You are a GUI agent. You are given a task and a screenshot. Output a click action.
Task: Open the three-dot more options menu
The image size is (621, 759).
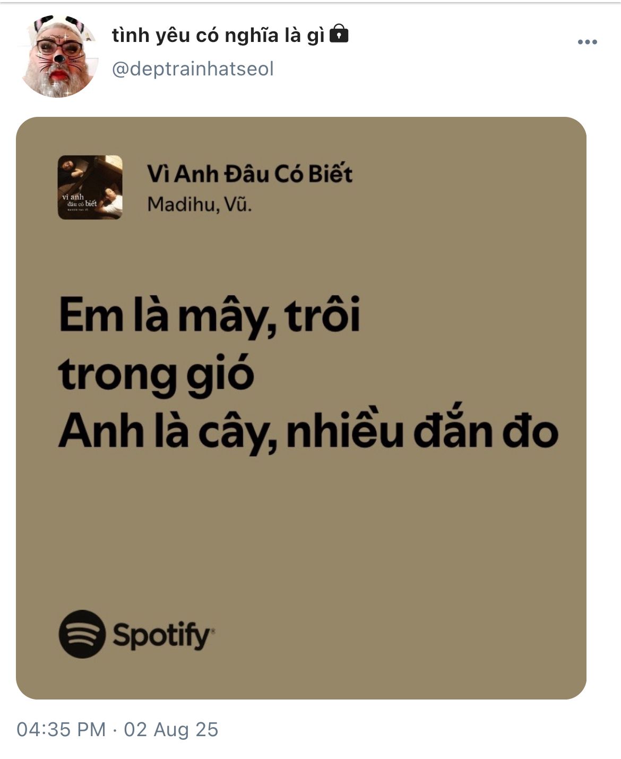tap(587, 42)
